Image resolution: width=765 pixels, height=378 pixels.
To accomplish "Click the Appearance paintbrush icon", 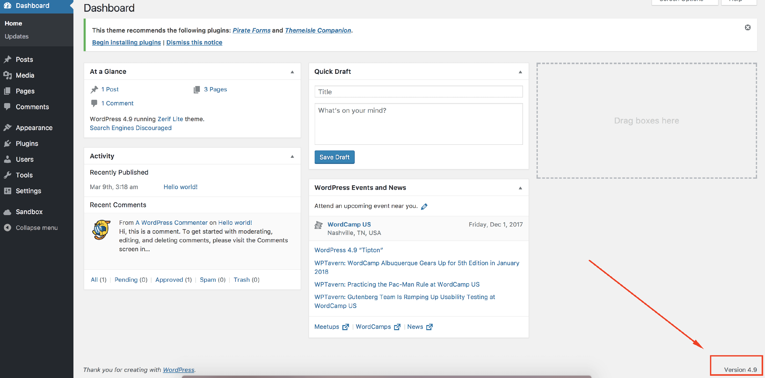I will click(x=7, y=128).
